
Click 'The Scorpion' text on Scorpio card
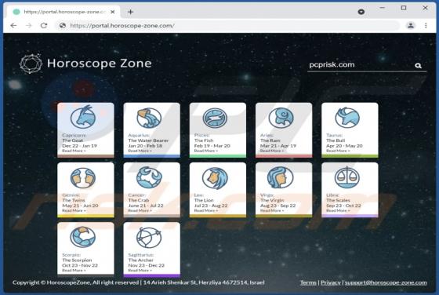coord(77,260)
